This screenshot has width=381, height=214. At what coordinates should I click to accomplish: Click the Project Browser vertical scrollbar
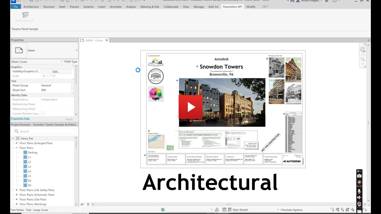click(x=76, y=145)
